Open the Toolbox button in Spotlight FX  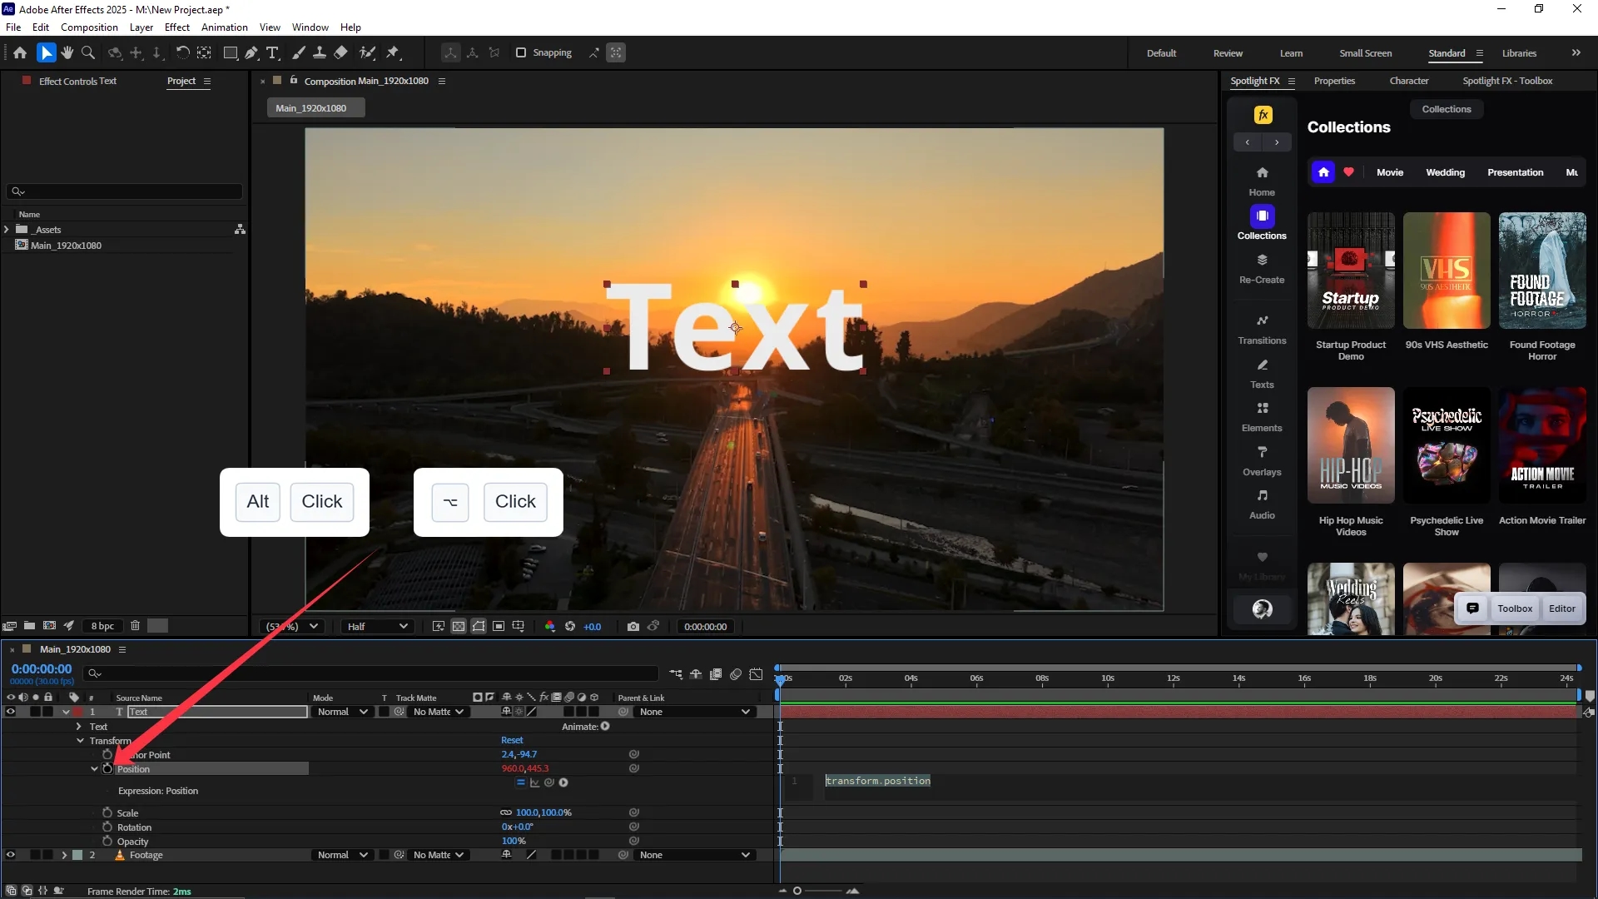point(1515,608)
